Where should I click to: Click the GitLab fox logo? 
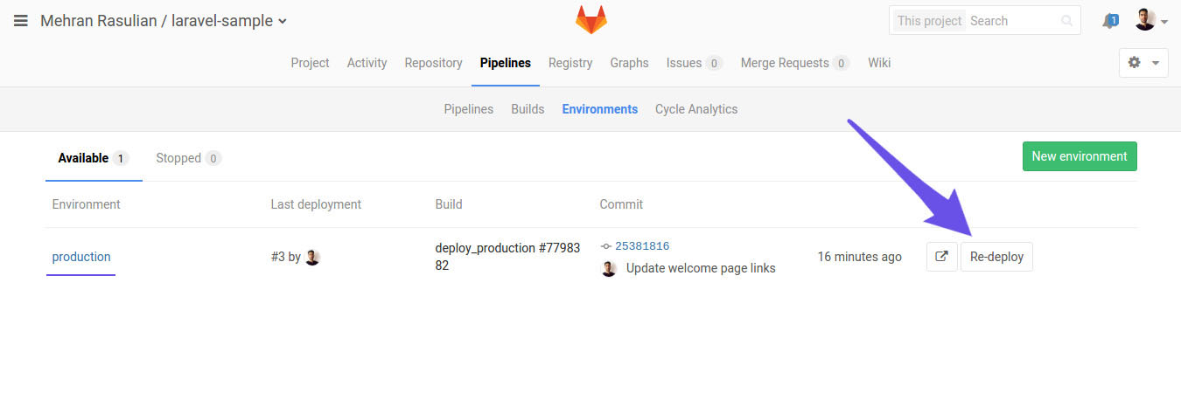point(590,20)
